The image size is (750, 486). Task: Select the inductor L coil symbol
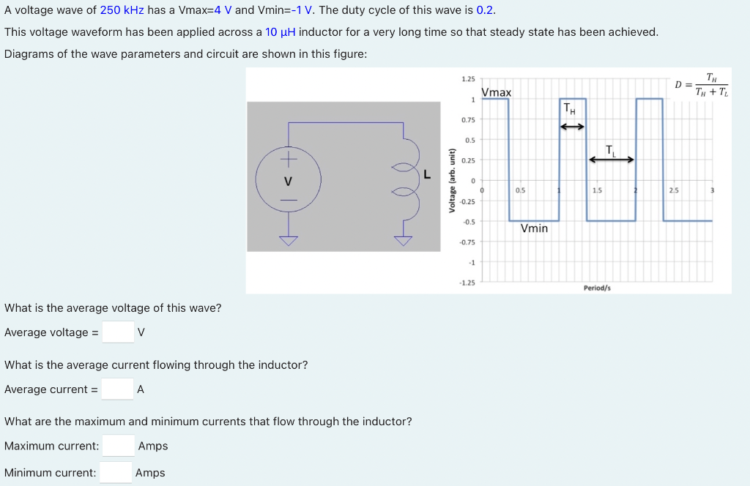[x=406, y=179]
